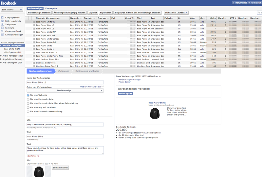This screenshot has height=177, width=262.
Task: Click Zielgruppe mithilfe der Werbeanzeige erstellen
Action: click(138, 13)
